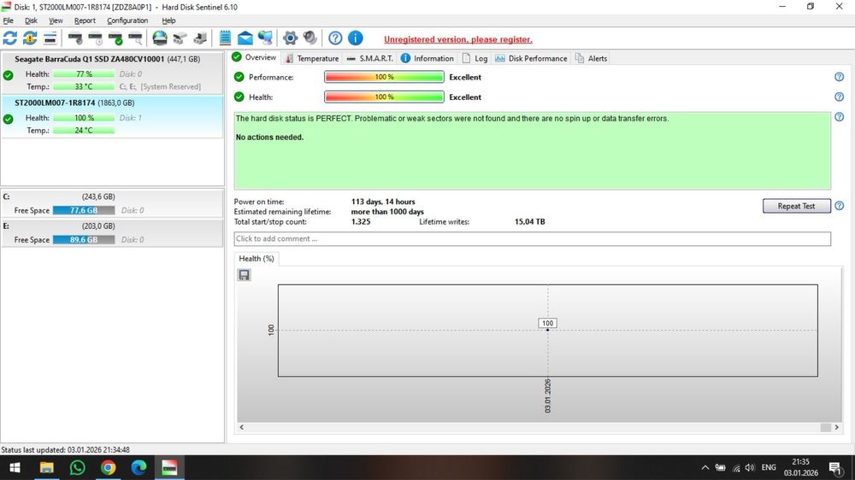Click the Repeat Test button

click(x=796, y=206)
